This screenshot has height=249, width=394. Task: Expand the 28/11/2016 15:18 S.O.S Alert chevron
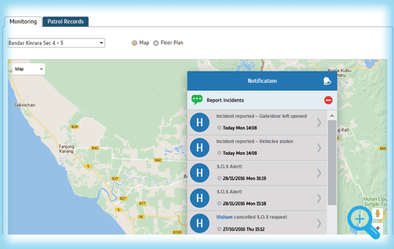tap(319, 198)
